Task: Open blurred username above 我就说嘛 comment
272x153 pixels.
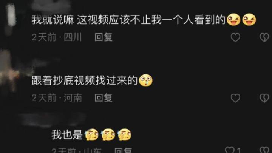Action: tap(51, 6)
